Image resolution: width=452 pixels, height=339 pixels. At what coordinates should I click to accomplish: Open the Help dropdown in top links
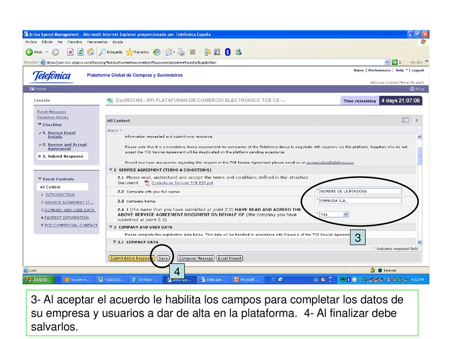(402, 70)
